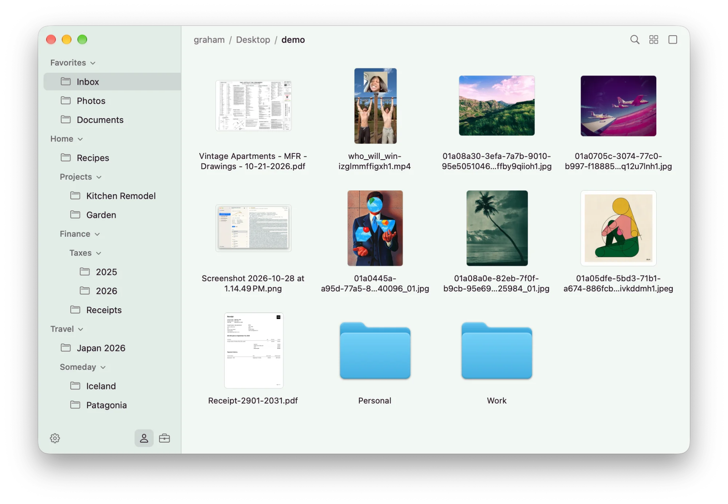Select the juggling man in suit jpg
The height and width of the screenshot is (504, 728).
[375, 228]
